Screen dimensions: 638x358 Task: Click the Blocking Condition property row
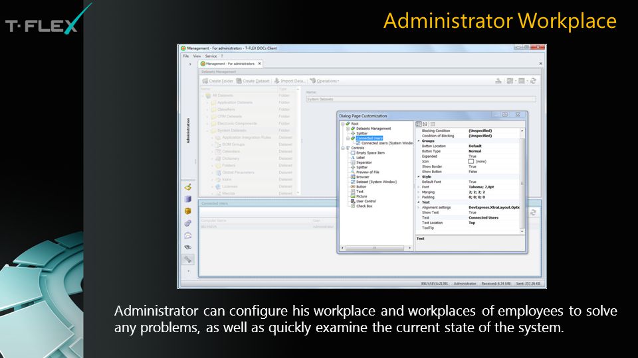[467, 131]
